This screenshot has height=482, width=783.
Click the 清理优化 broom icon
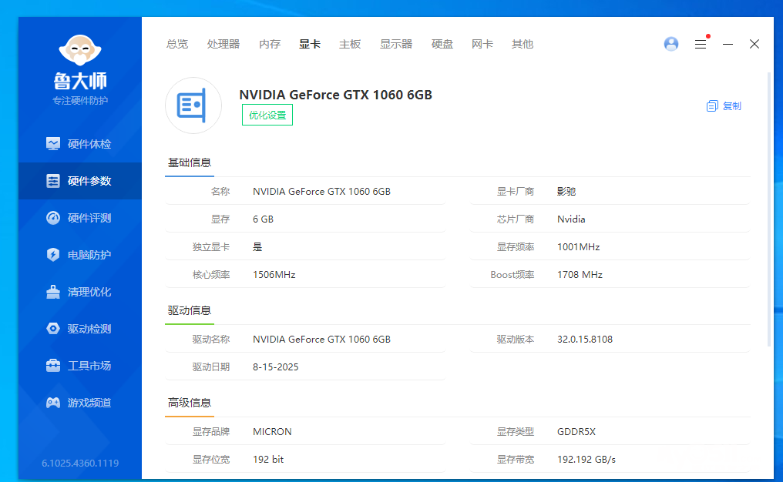coord(53,292)
